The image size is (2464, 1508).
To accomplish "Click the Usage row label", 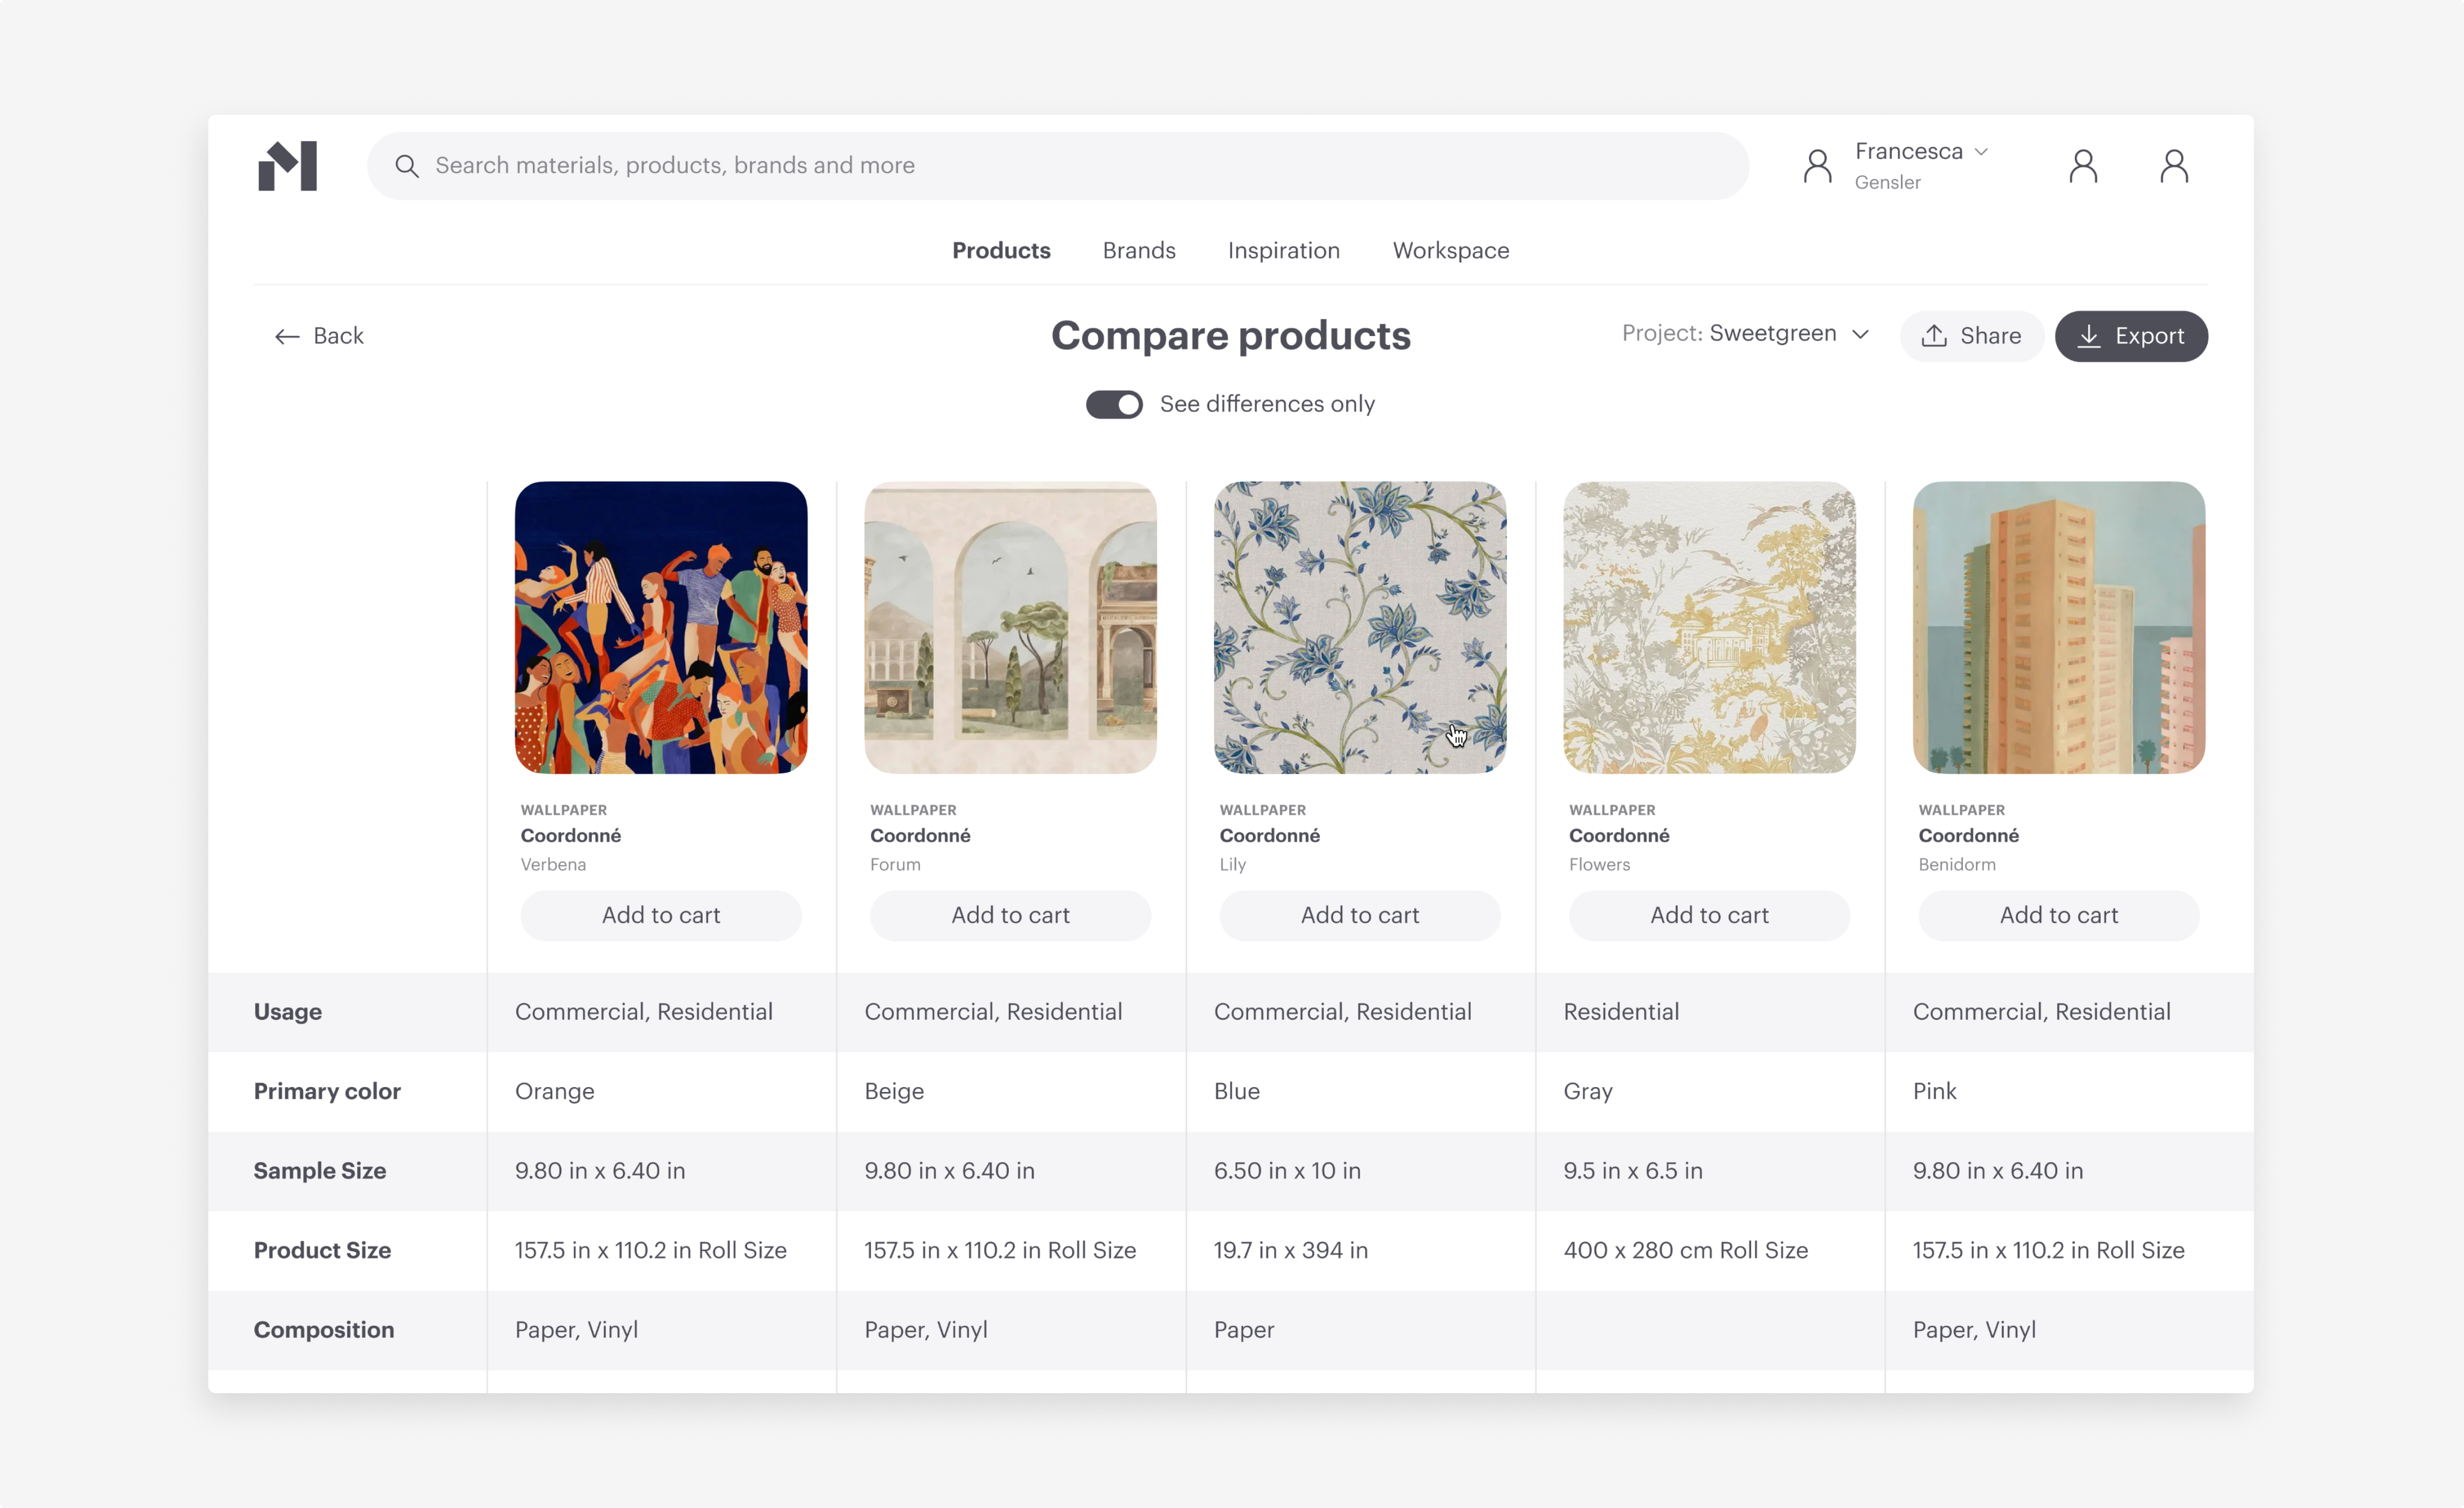I will (x=288, y=1011).
